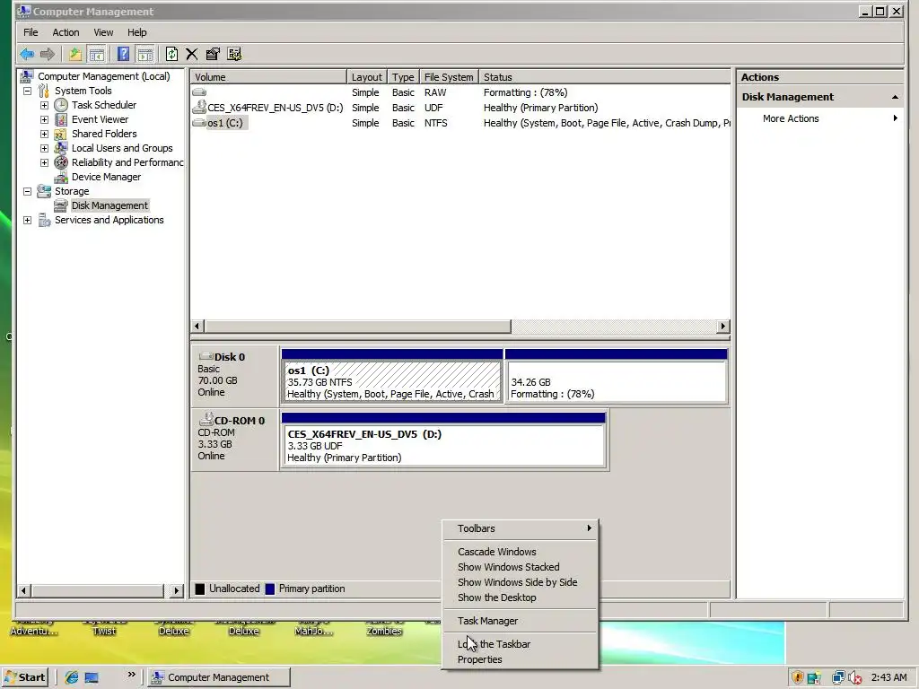Select os1 (C:) volume list row
919x689 pixels.
(x=460, y=123)
